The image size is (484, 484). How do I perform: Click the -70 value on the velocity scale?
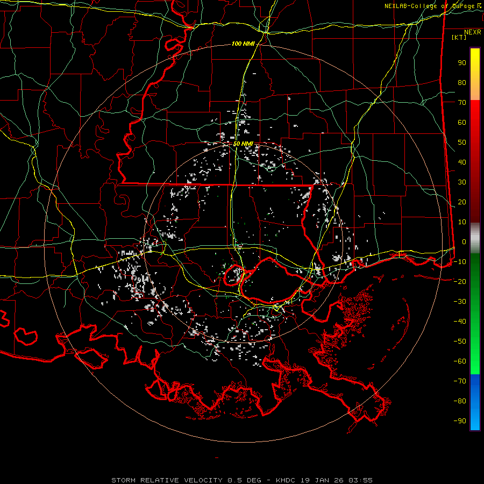click(460, 381)
